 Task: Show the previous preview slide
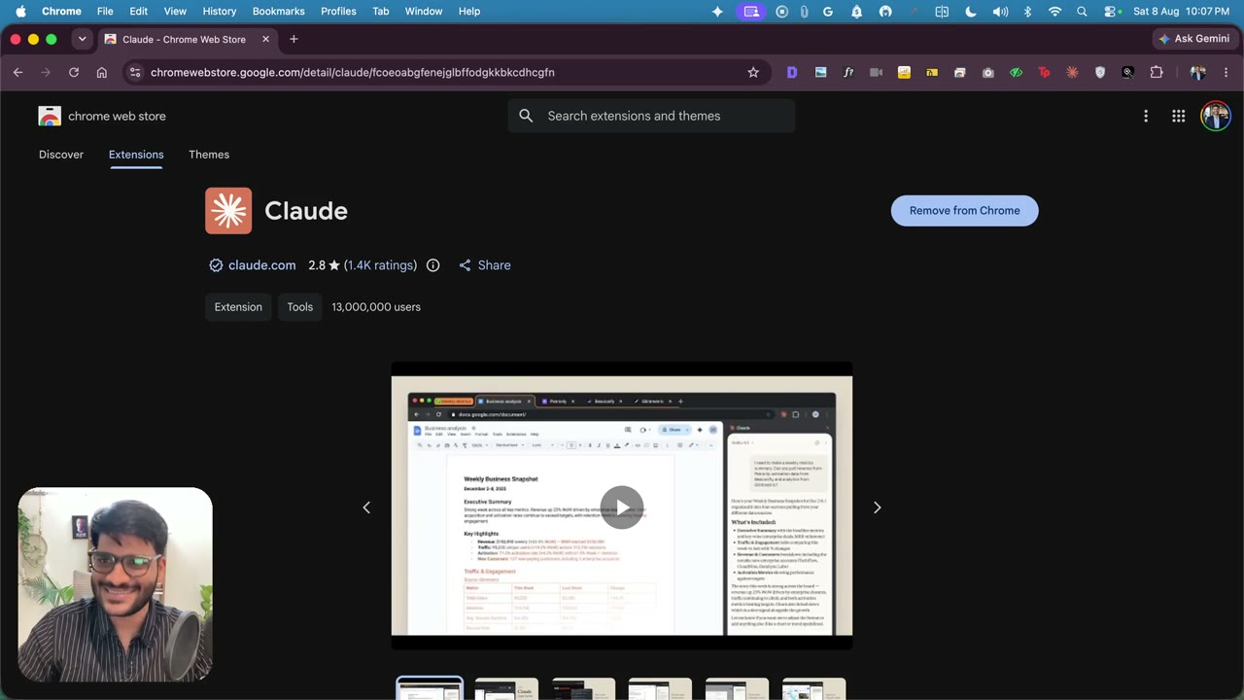(366, 507)
